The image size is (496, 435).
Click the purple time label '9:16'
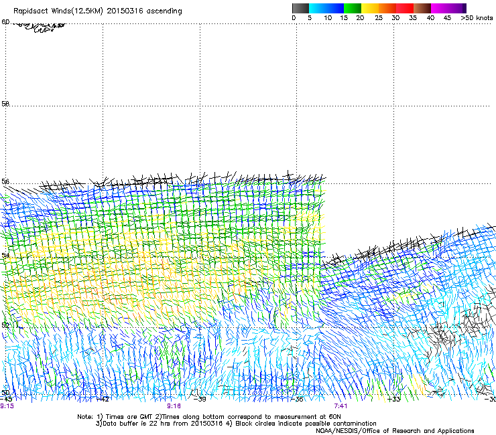click(174, 406)
